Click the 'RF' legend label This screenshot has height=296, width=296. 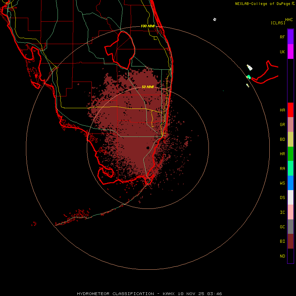coord(282,37)
